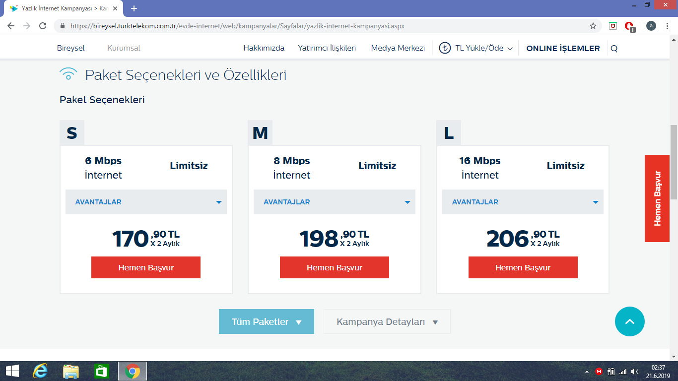Open ONLINE İŞLEMLER

coord(563,48)
